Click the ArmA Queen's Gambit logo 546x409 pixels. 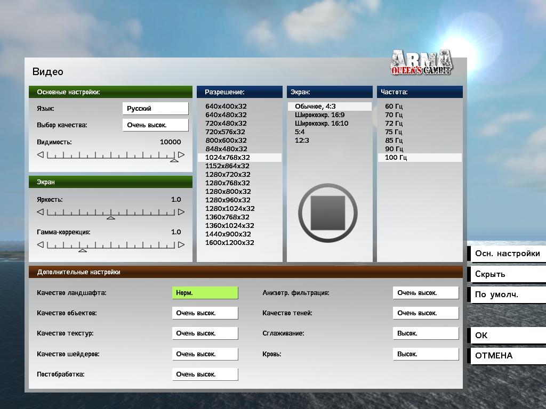point(421,62)
